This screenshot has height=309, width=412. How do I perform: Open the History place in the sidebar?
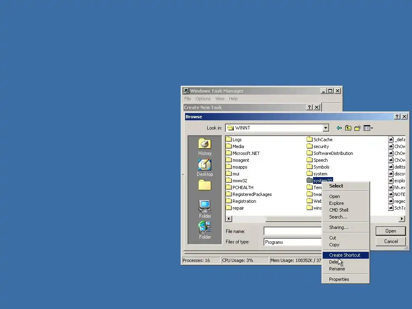[205, 147]
